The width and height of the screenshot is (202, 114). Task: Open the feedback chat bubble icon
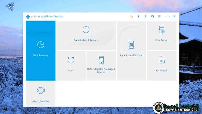tap(153, 16)
